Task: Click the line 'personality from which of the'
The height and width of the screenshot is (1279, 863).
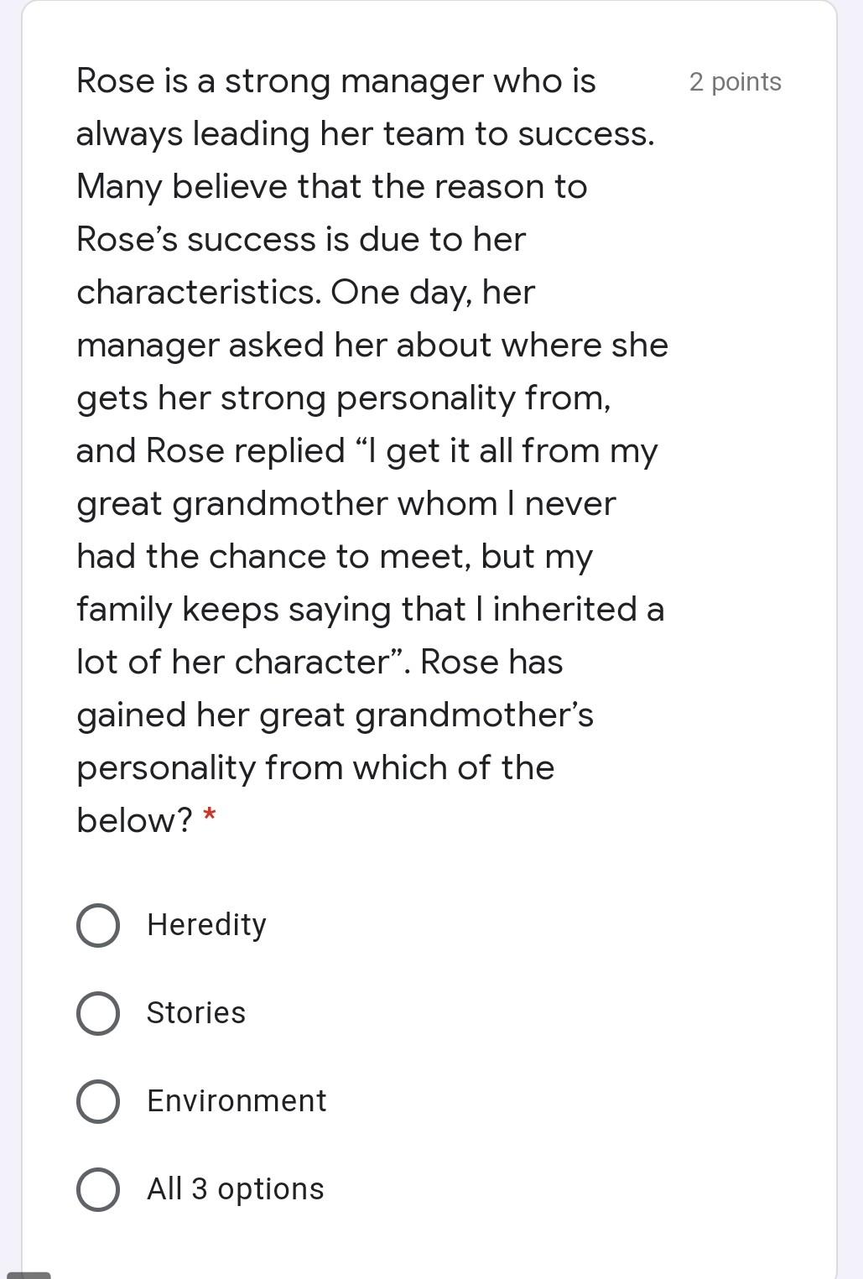Action: (x=315, y=769)
